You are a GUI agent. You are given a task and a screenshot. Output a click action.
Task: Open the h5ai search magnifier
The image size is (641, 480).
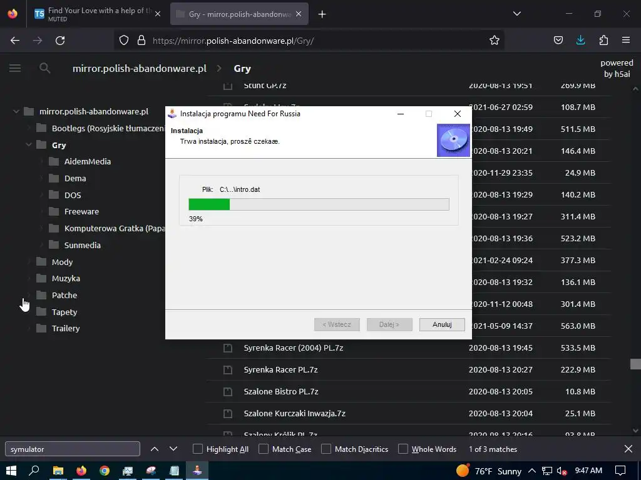tap(45, 68)
